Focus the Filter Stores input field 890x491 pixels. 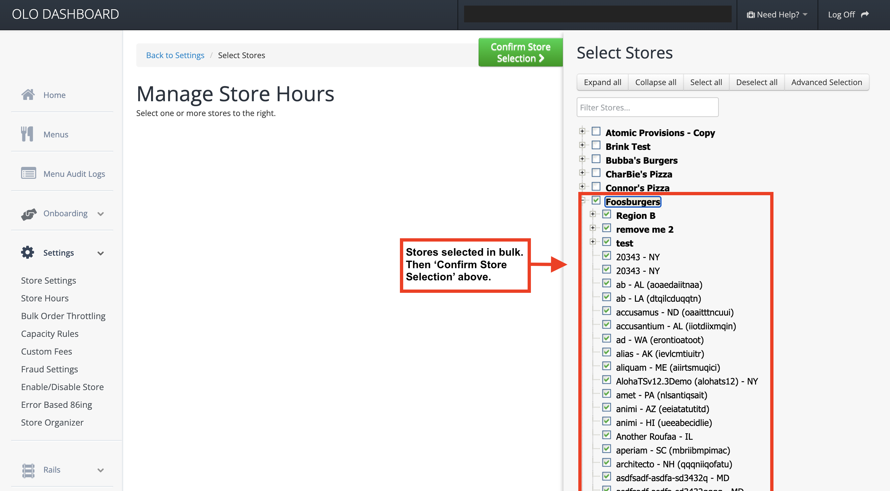coord(647,107)
